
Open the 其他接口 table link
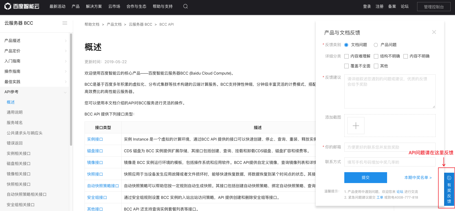[95, 209]
